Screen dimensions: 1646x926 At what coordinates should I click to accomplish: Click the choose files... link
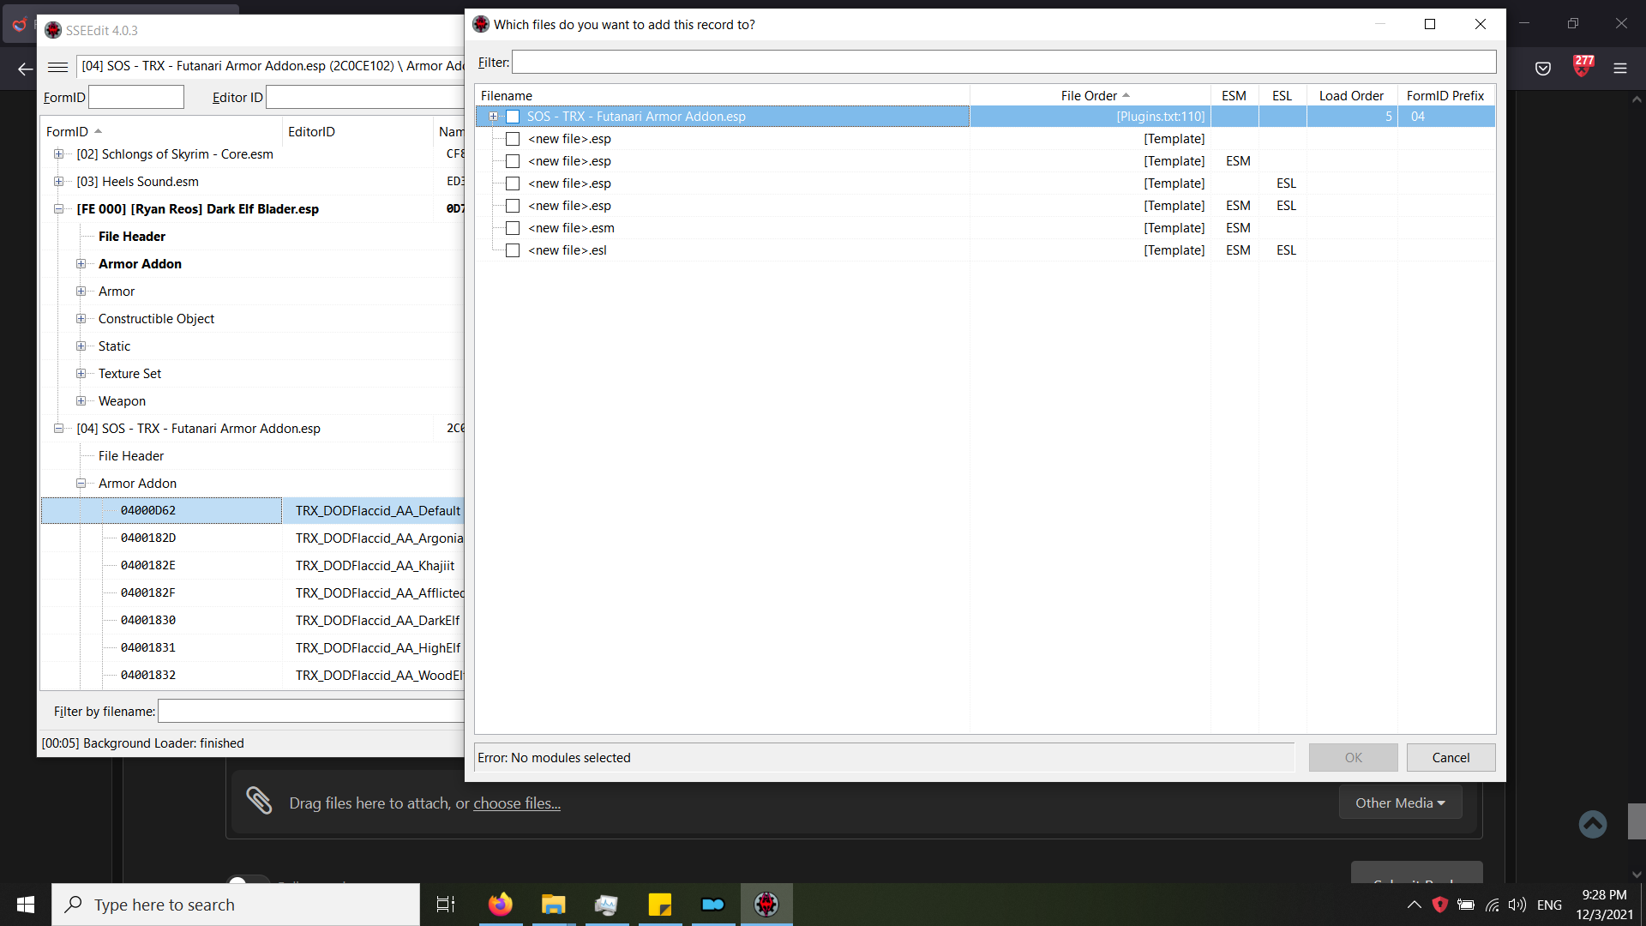[517, 803]
